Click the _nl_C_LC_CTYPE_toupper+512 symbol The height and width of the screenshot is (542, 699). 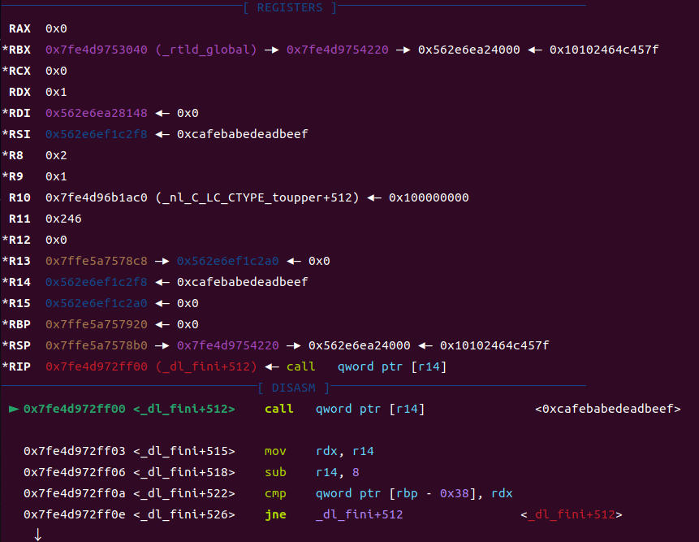click(x=257, y=197)
